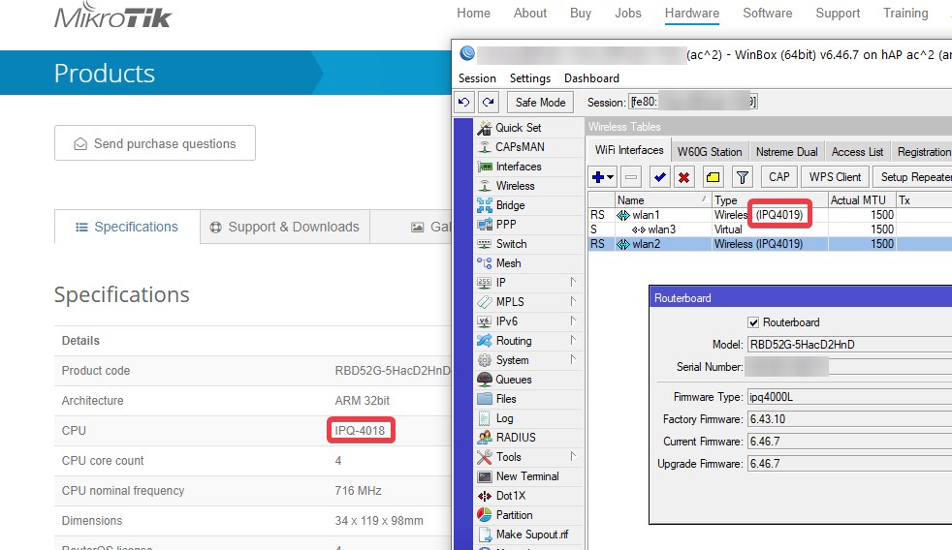Click Send purchase questions button
Screen dimensions: 952x550
point(155,143)
